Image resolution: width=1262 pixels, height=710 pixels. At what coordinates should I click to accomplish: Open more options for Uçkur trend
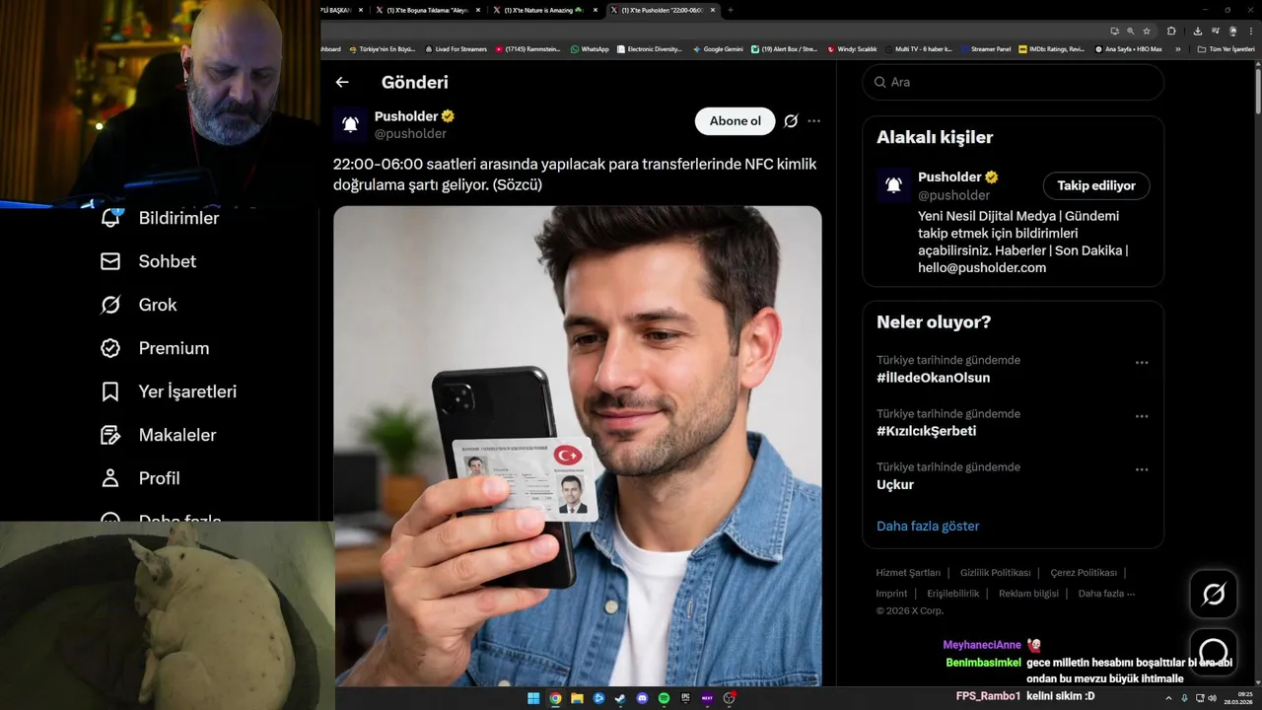[1142, 469]
